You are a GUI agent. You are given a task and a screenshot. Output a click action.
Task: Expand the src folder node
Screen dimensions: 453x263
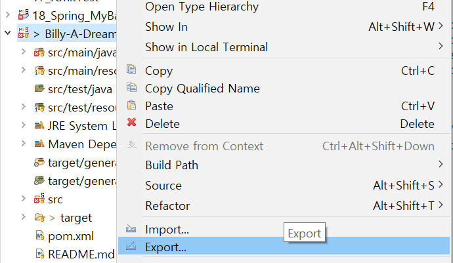coord(24,199)
